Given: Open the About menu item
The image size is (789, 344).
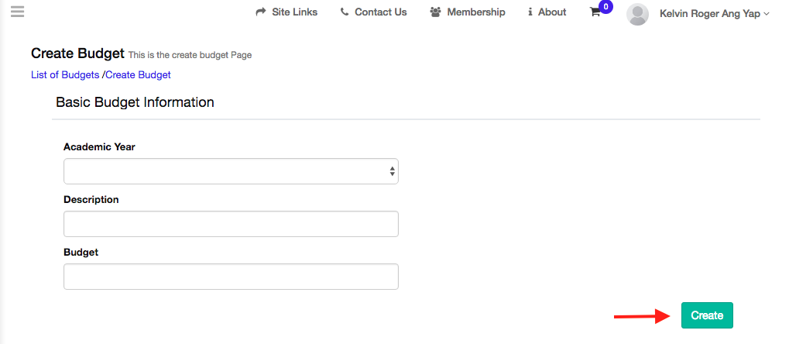Looking at the screenshot, I should coord(552,12).
